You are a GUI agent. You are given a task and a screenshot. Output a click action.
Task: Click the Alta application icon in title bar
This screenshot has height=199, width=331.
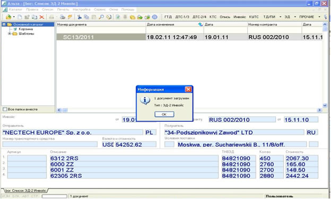(4, 3)
